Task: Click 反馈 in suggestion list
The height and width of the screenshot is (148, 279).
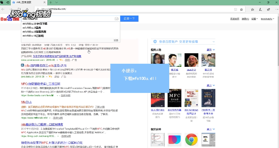Action: click(x=116, y=40)
